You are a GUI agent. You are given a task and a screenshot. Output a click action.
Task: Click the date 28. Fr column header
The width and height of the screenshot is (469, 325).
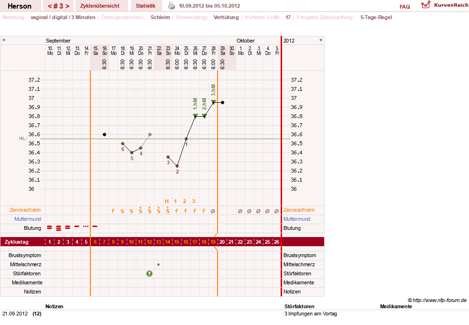[x=214, y=51]
